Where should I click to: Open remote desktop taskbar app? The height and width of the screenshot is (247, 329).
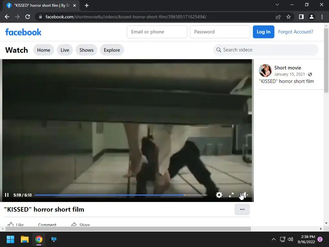click(53, 239)
